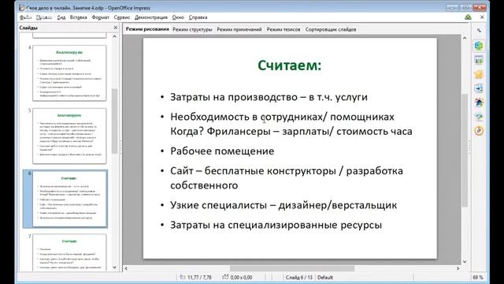Open the Custom Animation star icon
Screen dimensions: 504x284
click(479, 74)
